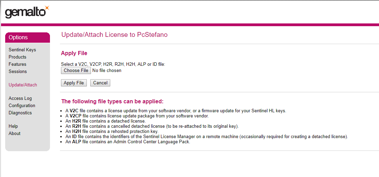Click the Apply File button
379x177 pixels.
pos(74,83)
